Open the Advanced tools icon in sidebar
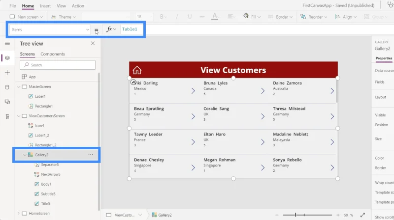 tap(7, 116)
